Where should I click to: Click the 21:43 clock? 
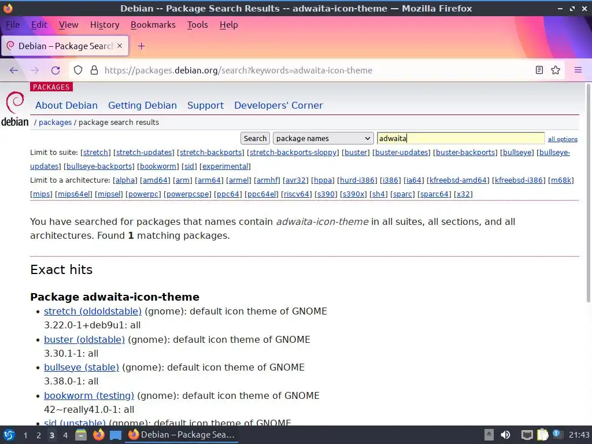click(579, 435)
